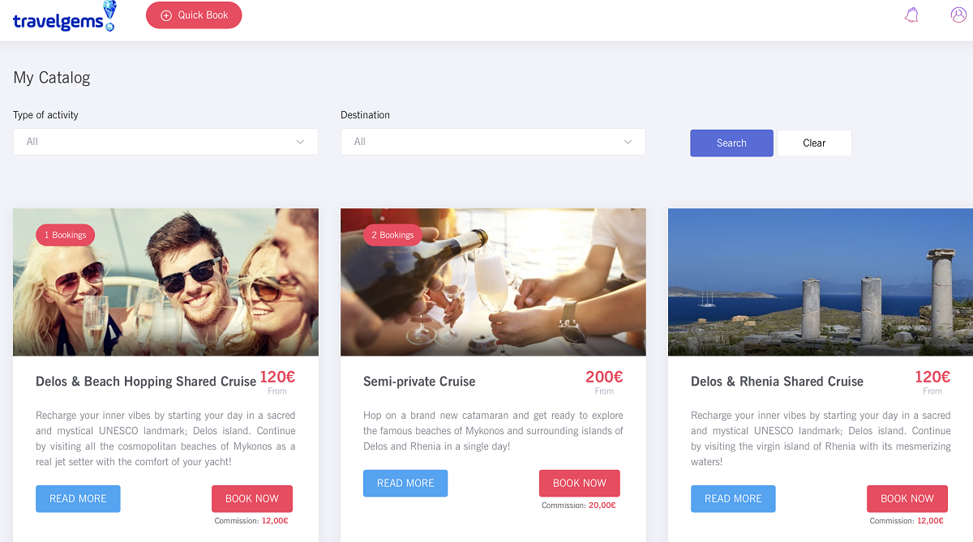Viewport: 973px width, 542px height.
Task: Expand the Type of activity dropdown
Action: [165, 142]
